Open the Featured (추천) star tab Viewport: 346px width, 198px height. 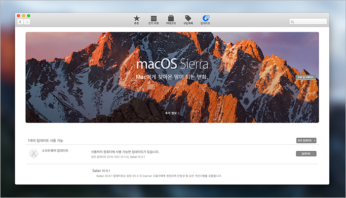(x=137, y=20)
